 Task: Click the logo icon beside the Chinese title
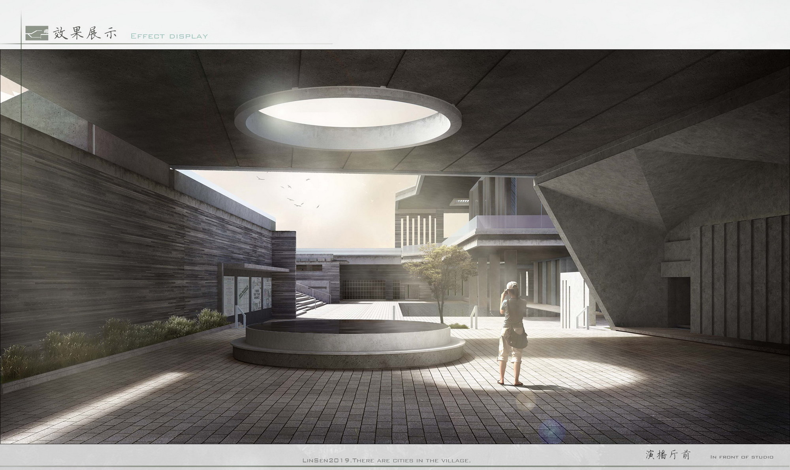click(x=36, y=34)
